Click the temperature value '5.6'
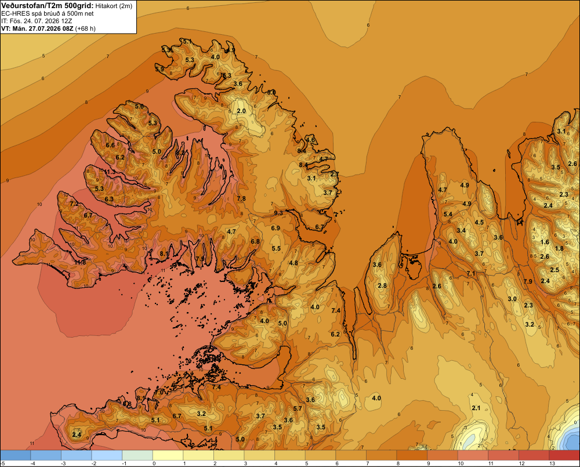Screen dimensions: 580x467 point(139,106)
